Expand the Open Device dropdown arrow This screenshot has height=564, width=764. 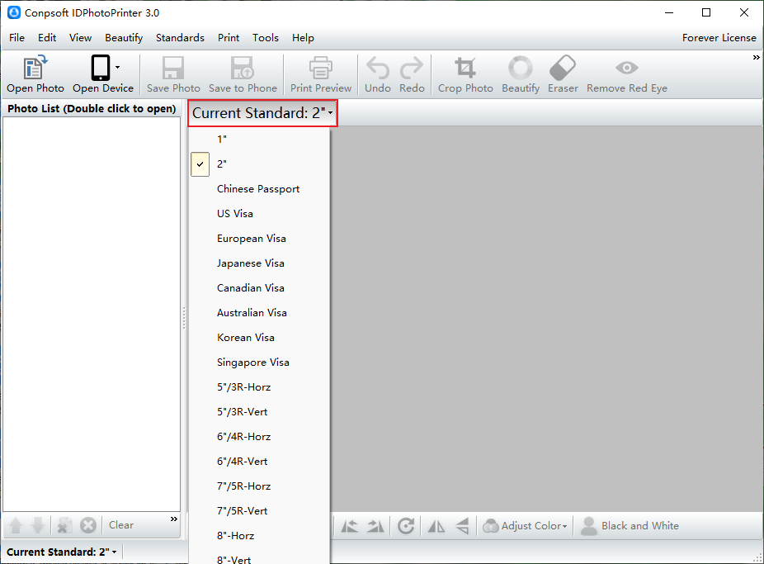point(117,67)
